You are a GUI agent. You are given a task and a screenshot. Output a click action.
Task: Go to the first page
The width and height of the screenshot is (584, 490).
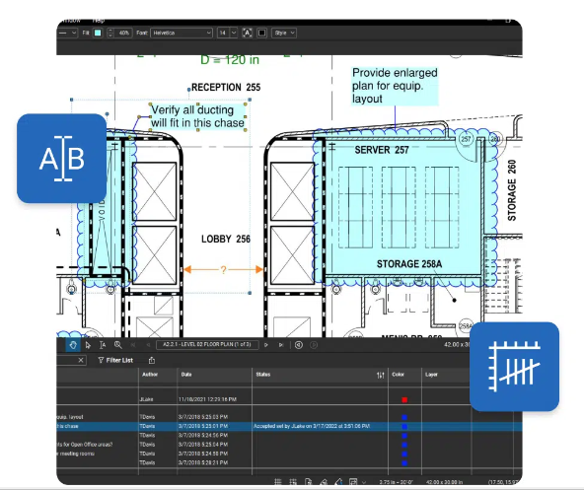(x=133, y=345)
